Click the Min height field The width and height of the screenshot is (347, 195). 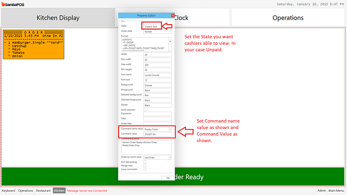(x=157, y=70)
